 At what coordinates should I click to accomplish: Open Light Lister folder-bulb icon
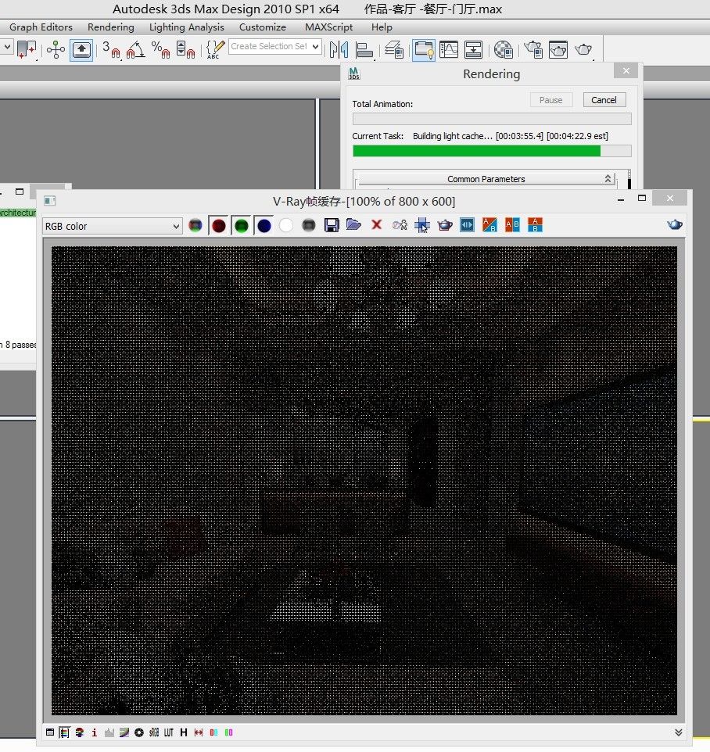[424, 49]
